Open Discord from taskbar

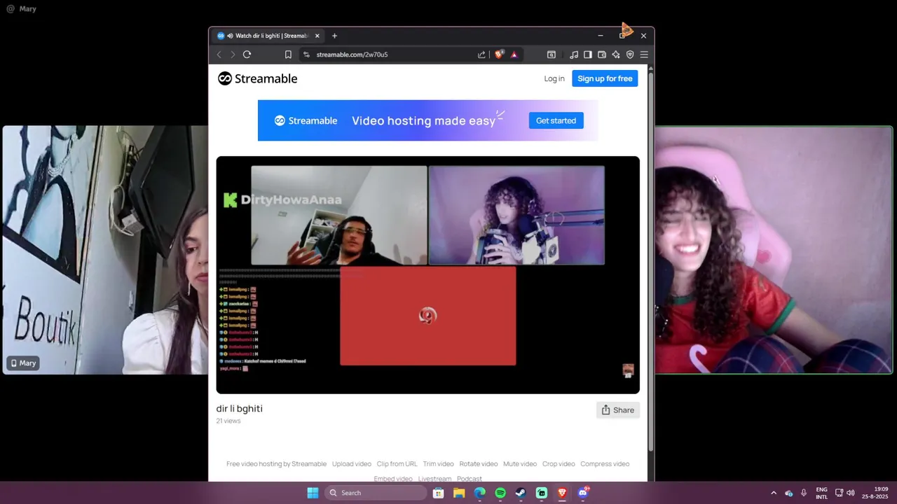583,493
